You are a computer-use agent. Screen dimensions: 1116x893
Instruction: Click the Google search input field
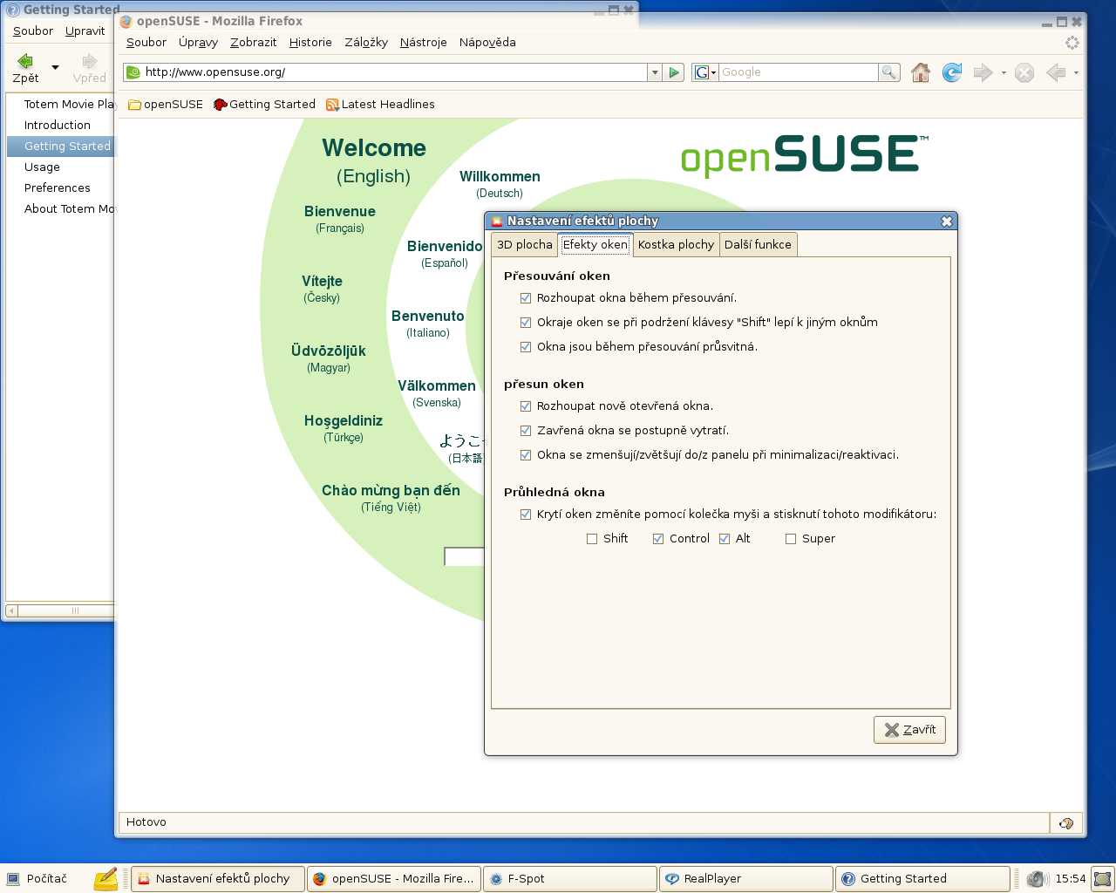[x=799, y=72]
